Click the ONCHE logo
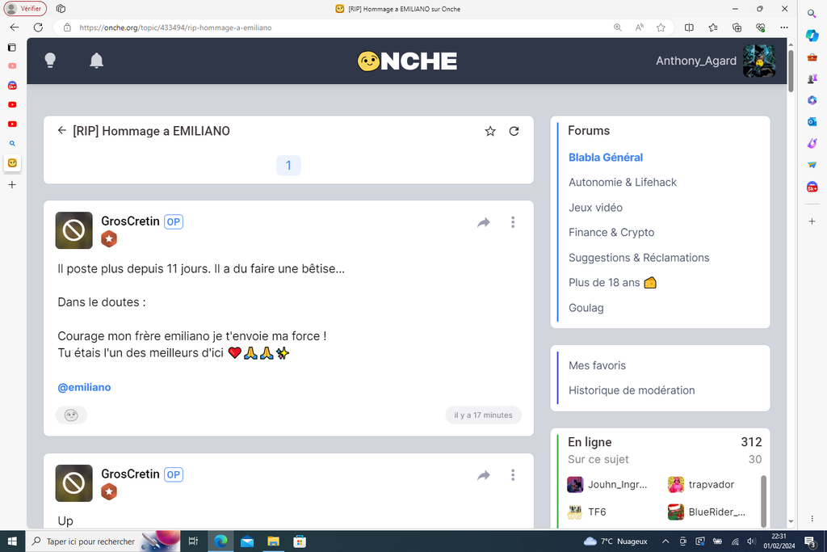 point(407,61)
